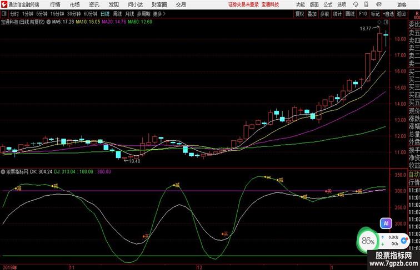
Task: Select the 日线 daily tab
Action: point(105,14)
